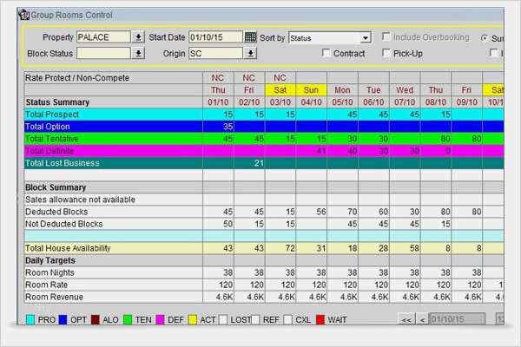Click the green TEN legend swatch

coord(128,320)
